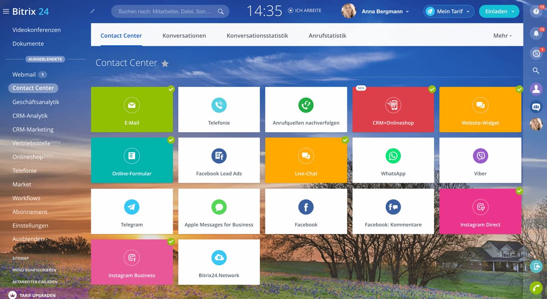Open the Instagram Direct icon
This screenshot has height=299, width=547.
(480, 207)
